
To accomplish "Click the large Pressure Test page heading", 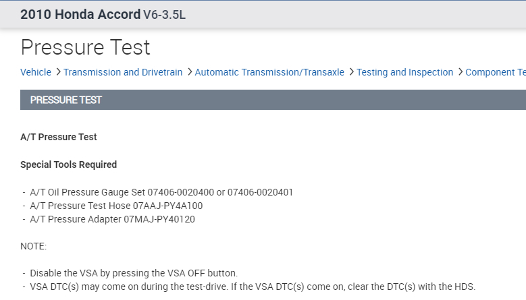I will coord(86,48).
